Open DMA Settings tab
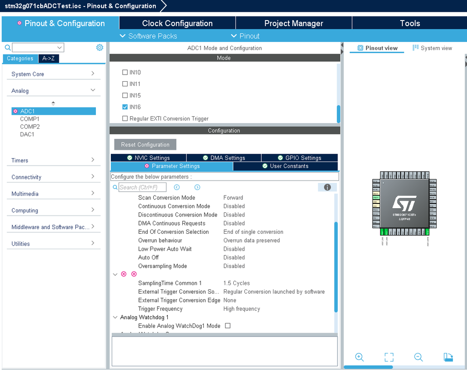The image size is (467, 371). pos(224,158)
